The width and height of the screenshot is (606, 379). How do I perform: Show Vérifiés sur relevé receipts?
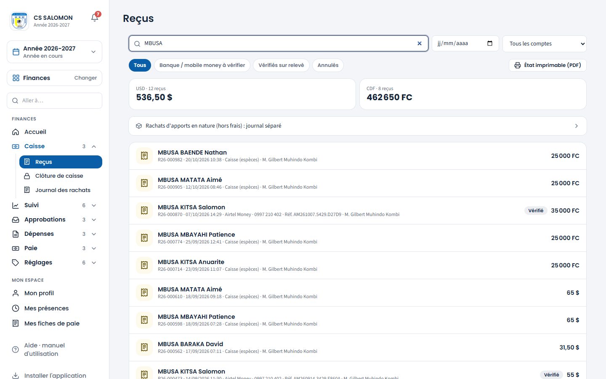(281, 65)
